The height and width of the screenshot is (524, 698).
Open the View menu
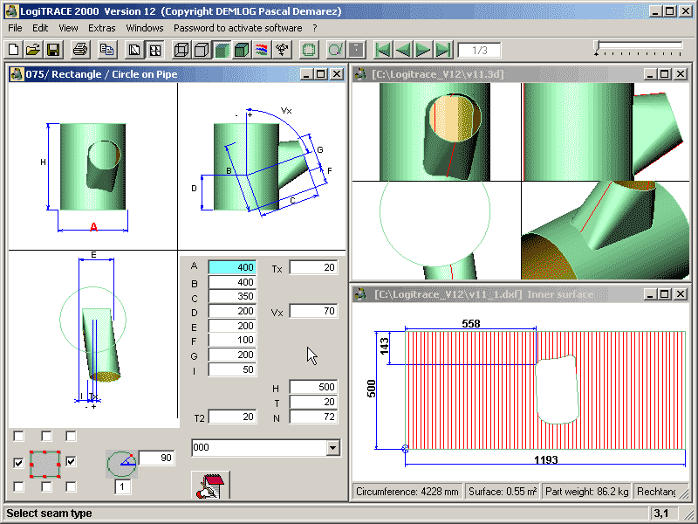click(68, 28)
